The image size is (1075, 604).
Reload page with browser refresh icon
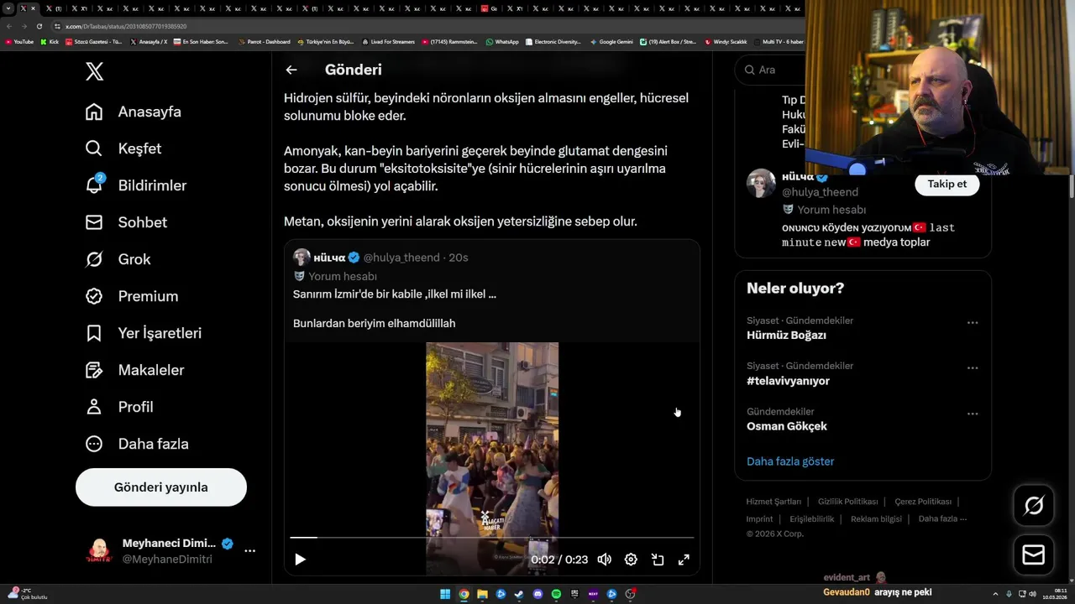point(39,26)
